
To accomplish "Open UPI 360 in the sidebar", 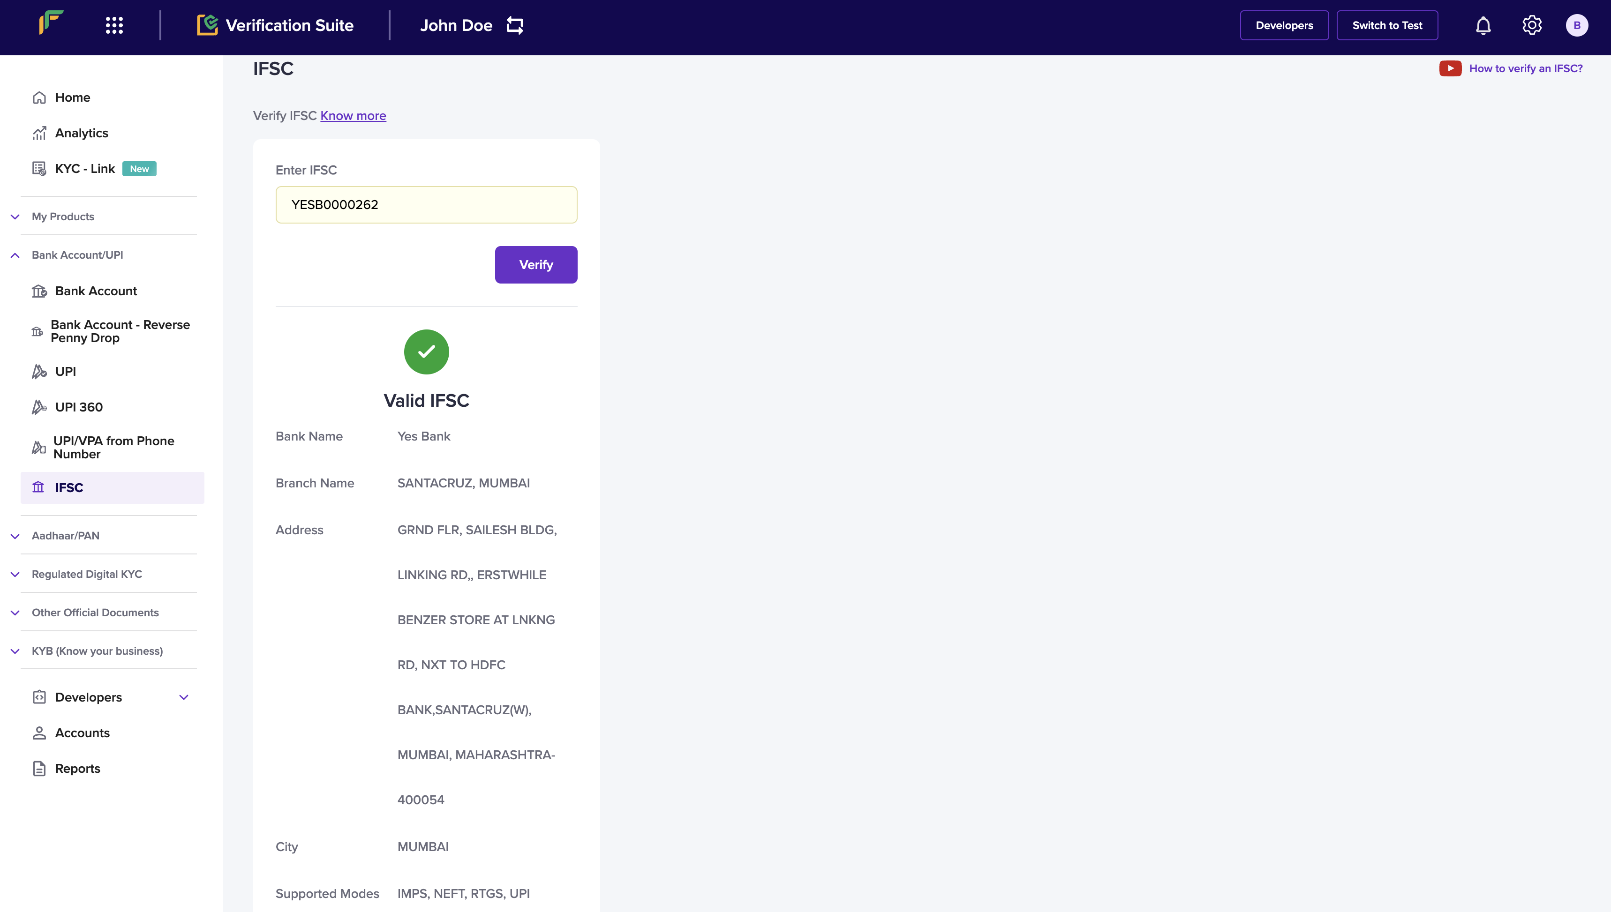I will [x=79, y=407].
